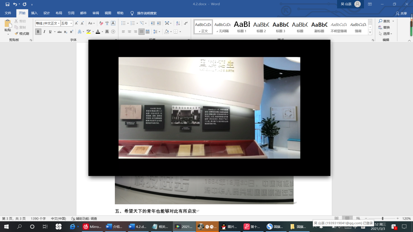The height and width of the screenshot is (232, 413).
Task: Undo the last action
Action: [15, 4]
